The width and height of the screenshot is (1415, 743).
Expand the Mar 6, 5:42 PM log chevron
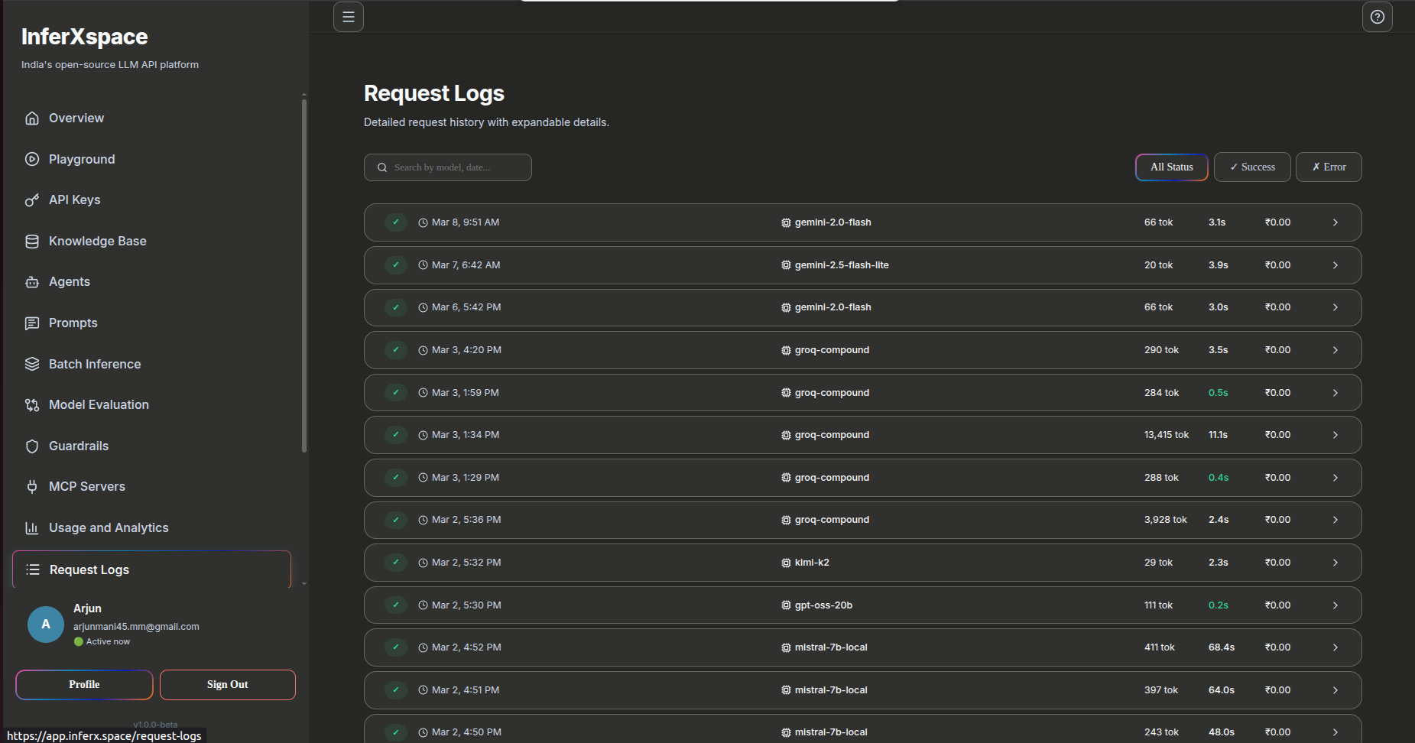point(1335,307)
